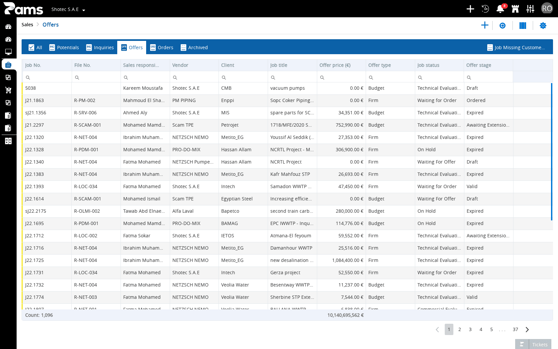This screenshot has width=558, height=349.
Task: Click the add plus icon in top black bar
Action: pyautogui.click(x=470, y=9)
